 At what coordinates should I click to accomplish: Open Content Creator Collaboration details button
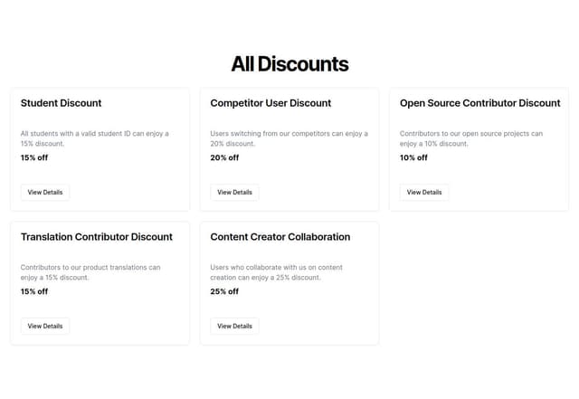click(234, 326)
